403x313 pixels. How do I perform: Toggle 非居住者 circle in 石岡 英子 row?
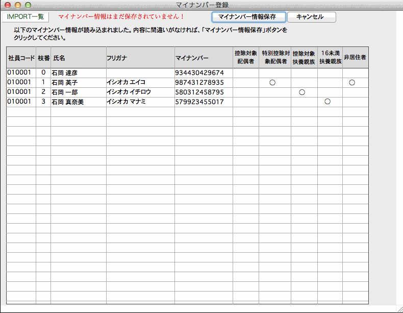[x=352, y=83]
